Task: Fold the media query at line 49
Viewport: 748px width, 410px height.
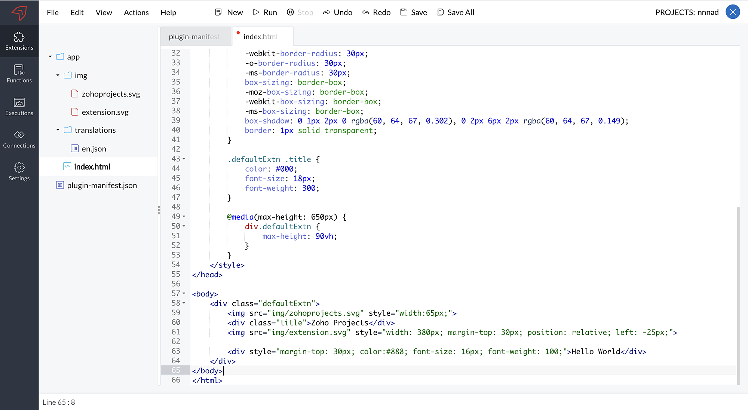Action: pyautogui.click(x=184, y=217)
